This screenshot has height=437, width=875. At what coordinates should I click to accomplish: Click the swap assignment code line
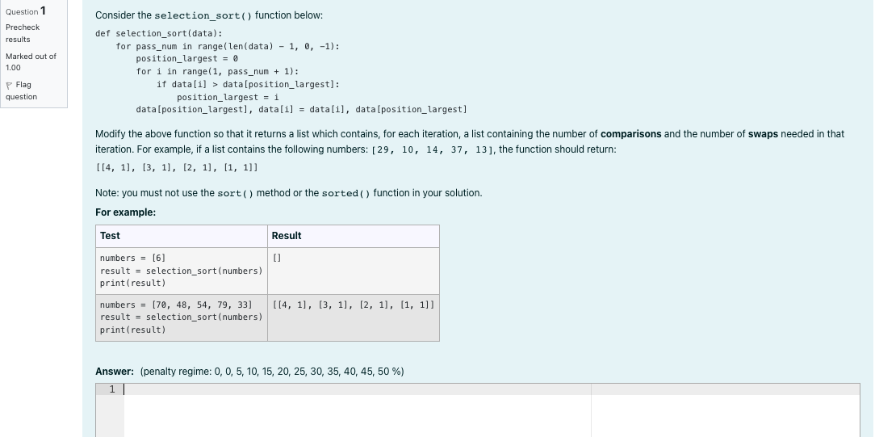pyautogui.click(x=301, y=109)
